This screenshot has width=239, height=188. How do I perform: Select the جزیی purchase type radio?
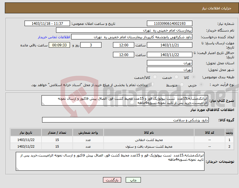(x=201, y=84)
